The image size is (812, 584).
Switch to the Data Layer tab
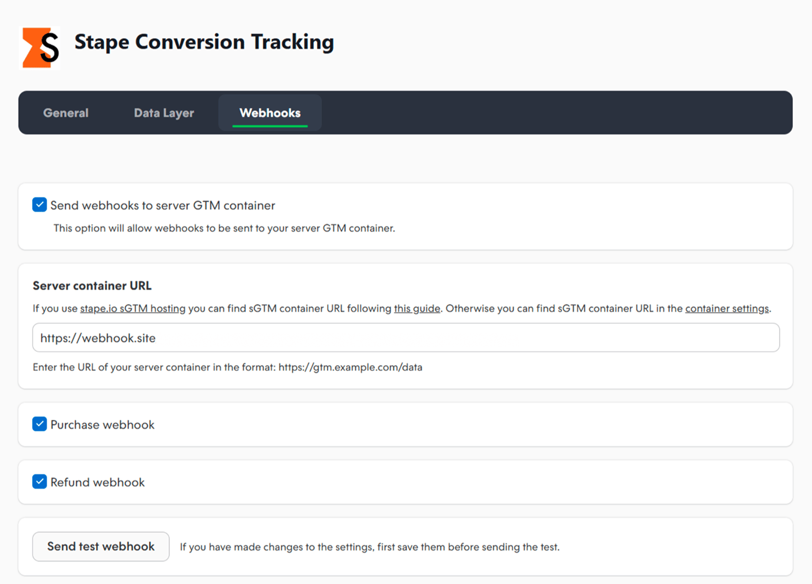164,113
